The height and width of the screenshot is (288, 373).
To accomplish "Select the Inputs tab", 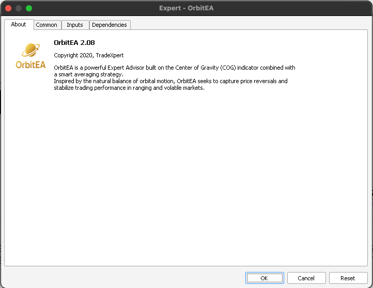I will click(x=75, y=25).
